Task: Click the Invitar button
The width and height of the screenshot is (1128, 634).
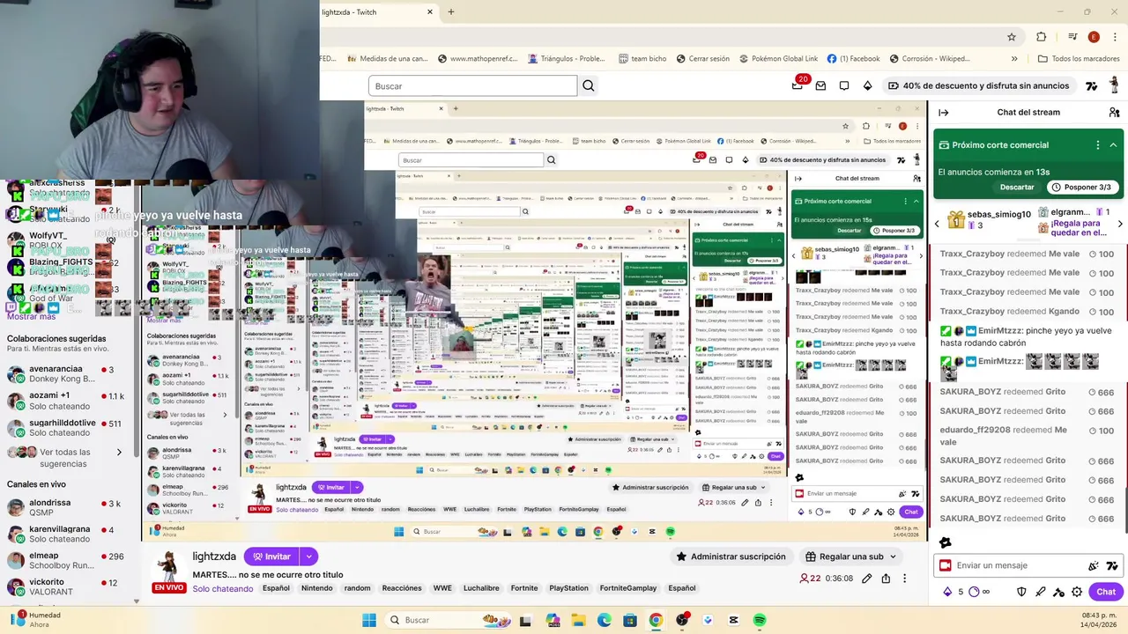Action: tap(271, 557)
